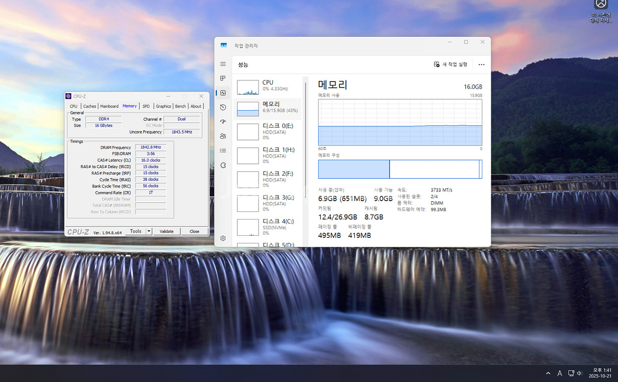Open the Task Manager hamburger navigation menu
Viewport: 618px width, 382px height.
223,64
